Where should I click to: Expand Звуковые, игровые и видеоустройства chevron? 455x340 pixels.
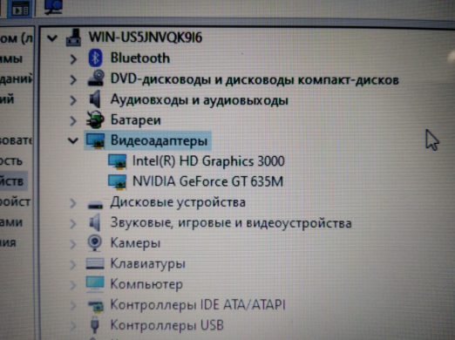coord(73,223)
